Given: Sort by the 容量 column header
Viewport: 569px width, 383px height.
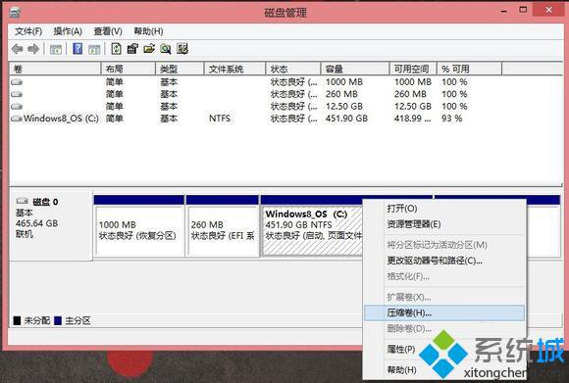Looking at the screenshot, I should point(355,69).
